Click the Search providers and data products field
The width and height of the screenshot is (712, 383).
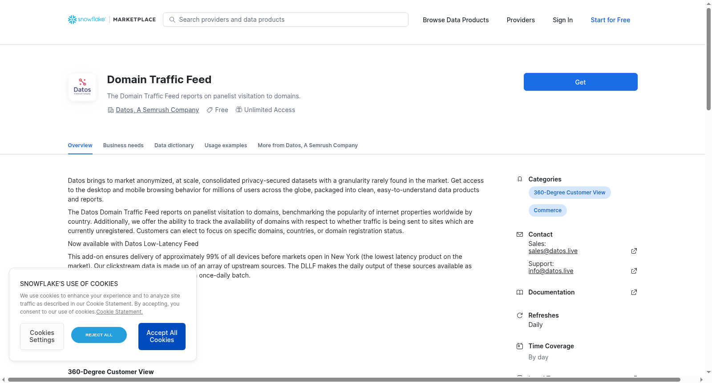tap(286, 20)
